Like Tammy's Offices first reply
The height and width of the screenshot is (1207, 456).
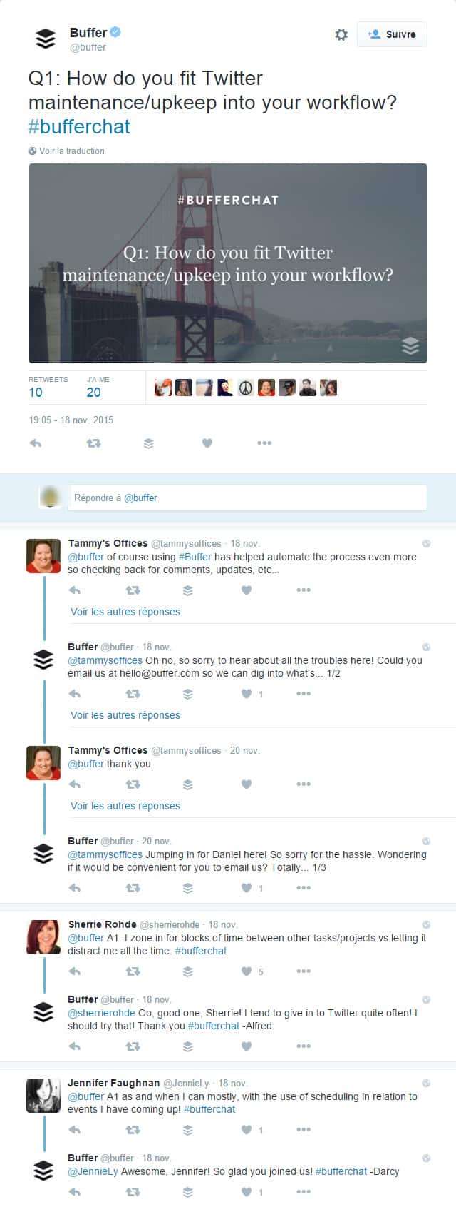click(246, 590)
